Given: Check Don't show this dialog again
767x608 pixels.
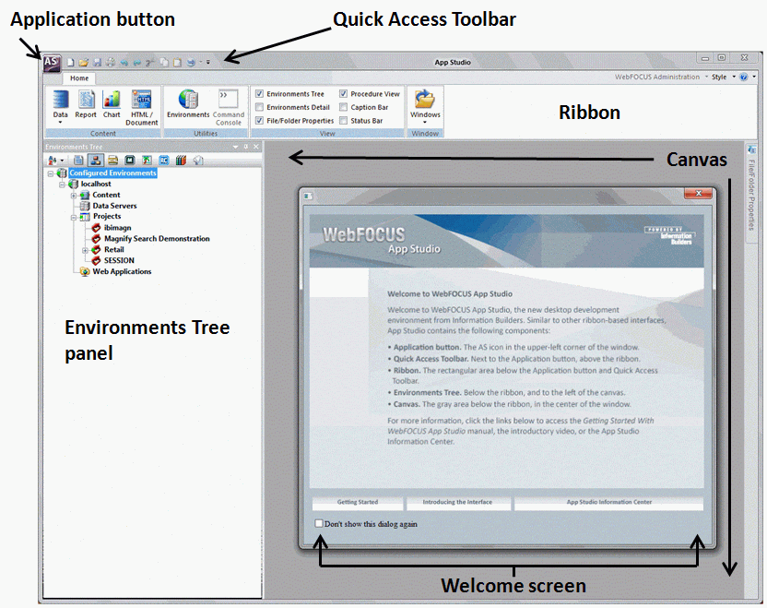Looking at the screenshot, I should click(319, 523).
